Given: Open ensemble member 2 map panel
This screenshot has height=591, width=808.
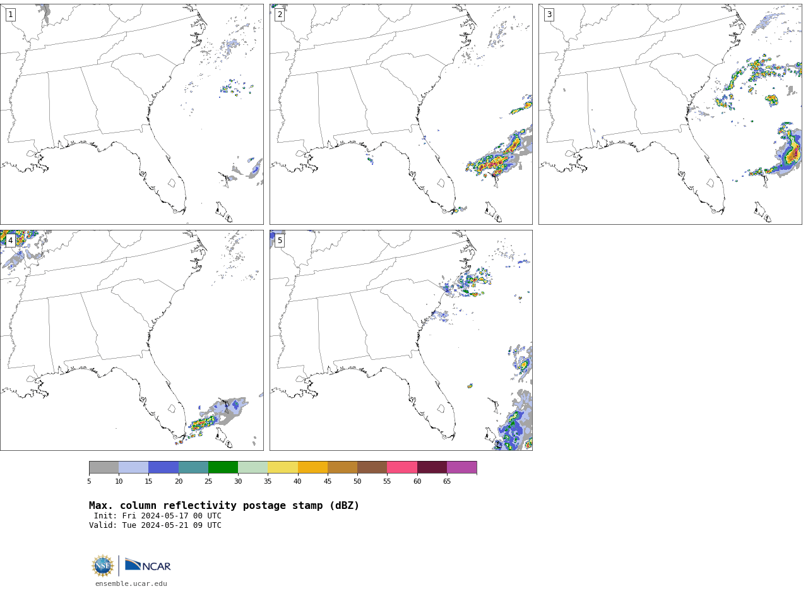Looking at the screenshot, I should point(401,114).
